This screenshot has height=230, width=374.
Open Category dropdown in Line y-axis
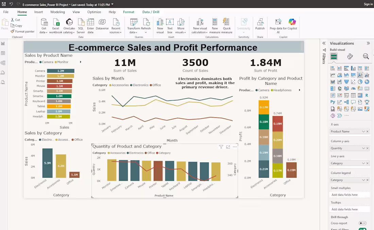point(363,163)
